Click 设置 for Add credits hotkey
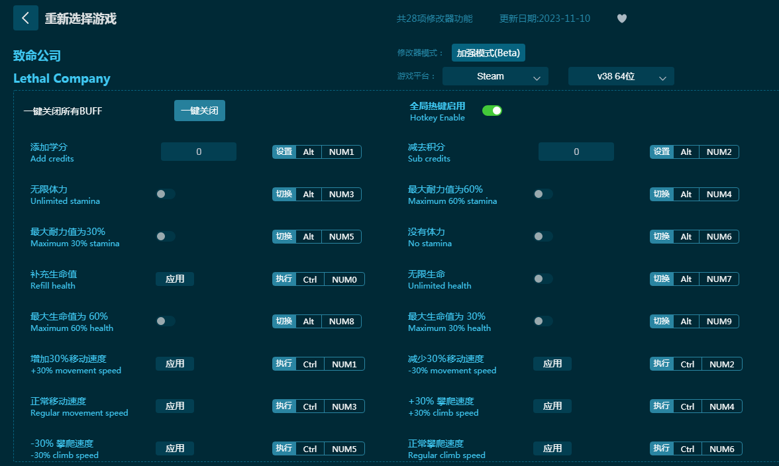 [284, 152]
